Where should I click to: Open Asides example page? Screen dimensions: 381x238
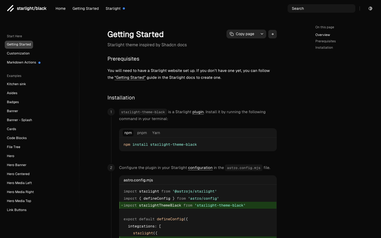pos(12,93)
